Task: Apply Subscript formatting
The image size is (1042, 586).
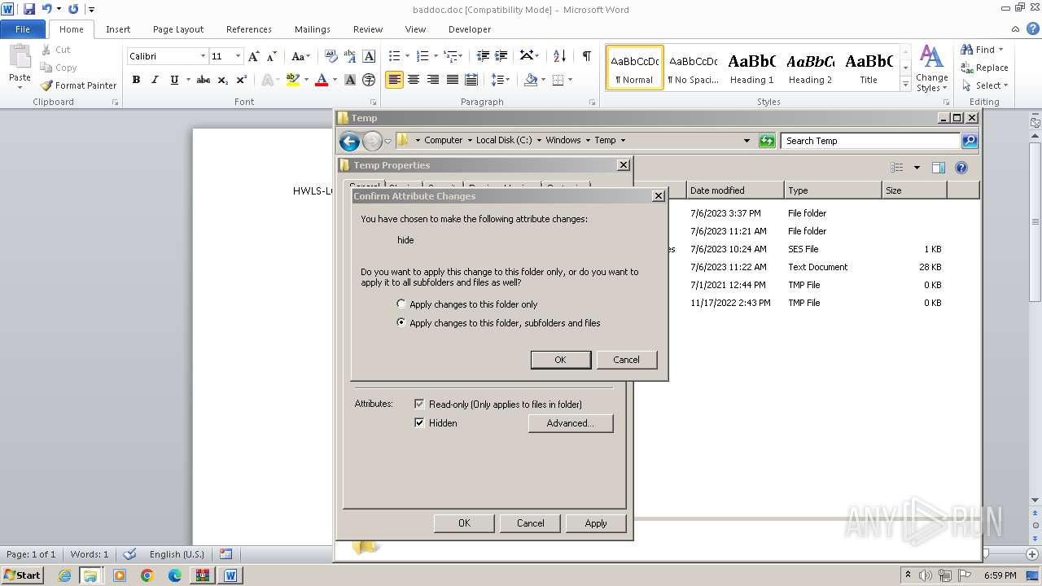Action: 223,80
